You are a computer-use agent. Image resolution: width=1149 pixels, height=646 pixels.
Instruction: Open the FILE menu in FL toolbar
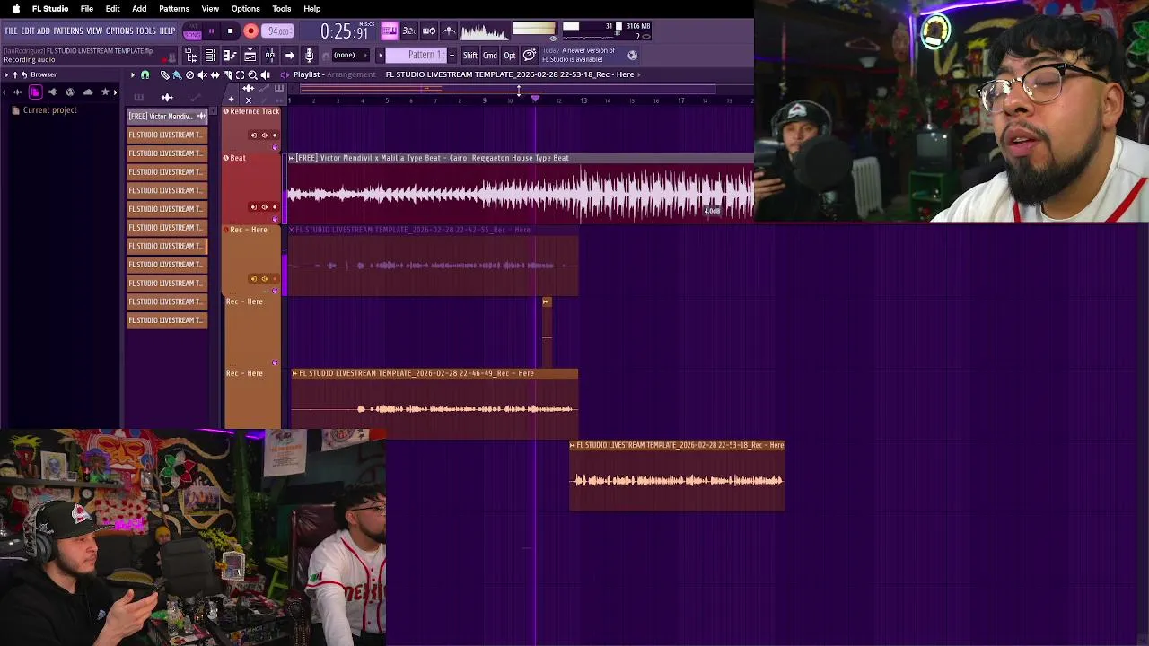[11, 31]
